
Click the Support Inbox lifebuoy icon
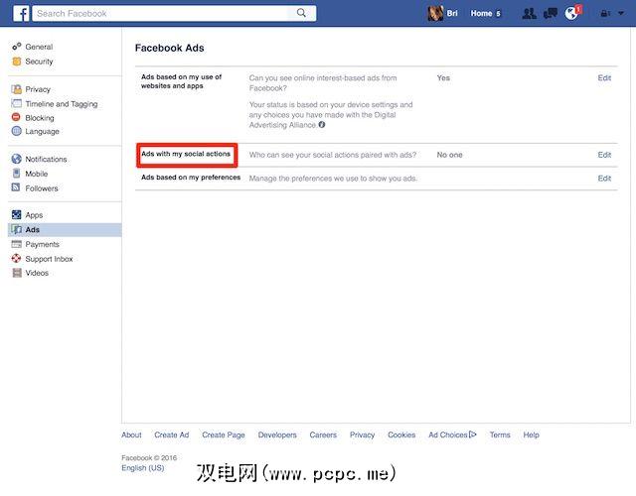(x=16, y=258)
